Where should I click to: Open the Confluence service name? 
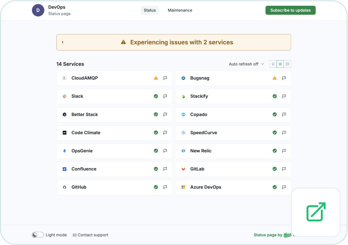pyautogui.click(x=84, y=169)
